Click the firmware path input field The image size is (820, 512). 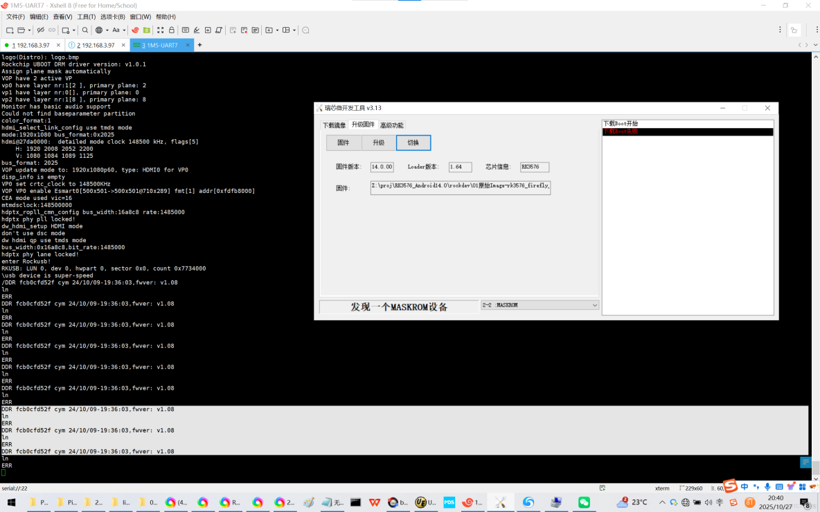tap(460, 188)
